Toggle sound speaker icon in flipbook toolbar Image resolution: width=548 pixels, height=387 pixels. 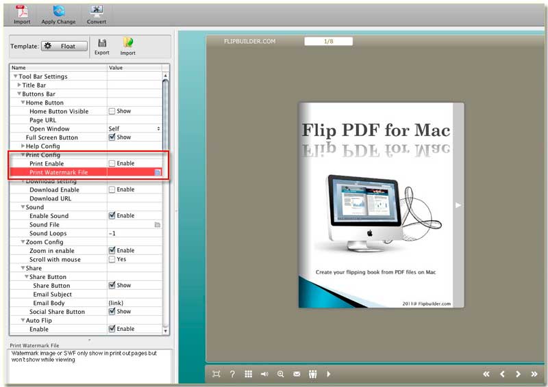click(264, 374)
